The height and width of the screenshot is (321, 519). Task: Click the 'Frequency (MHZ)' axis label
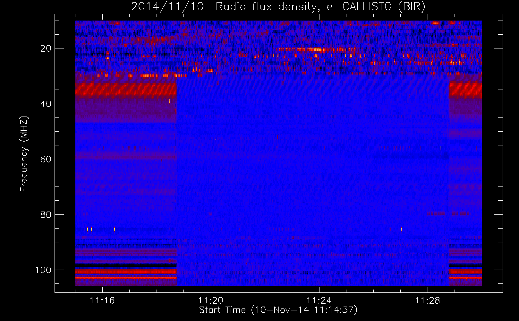click(x=24, y=154)
